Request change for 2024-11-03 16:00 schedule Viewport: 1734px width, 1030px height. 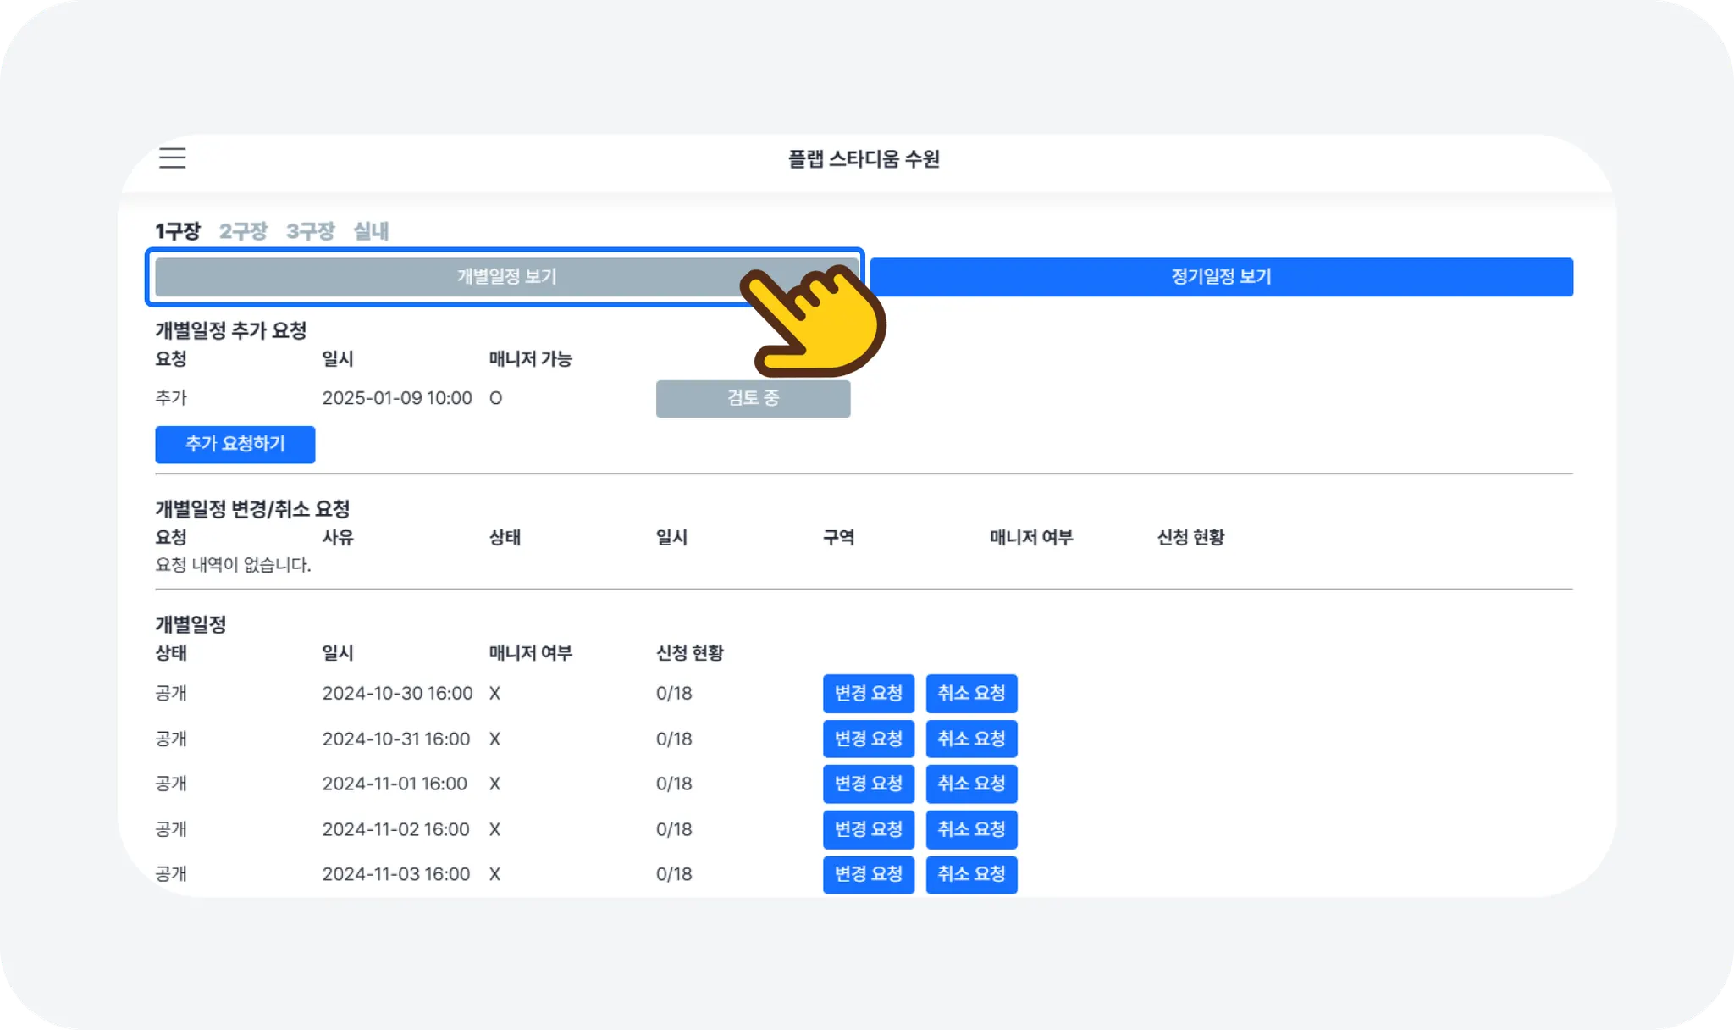[868, 874]
